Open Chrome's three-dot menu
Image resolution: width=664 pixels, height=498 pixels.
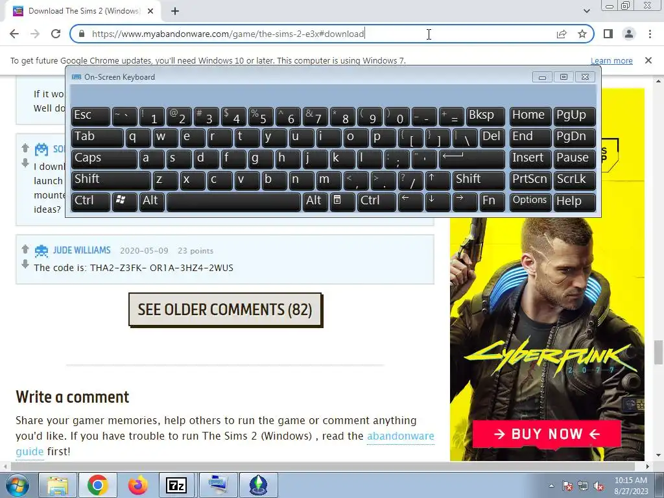[650, 34]
